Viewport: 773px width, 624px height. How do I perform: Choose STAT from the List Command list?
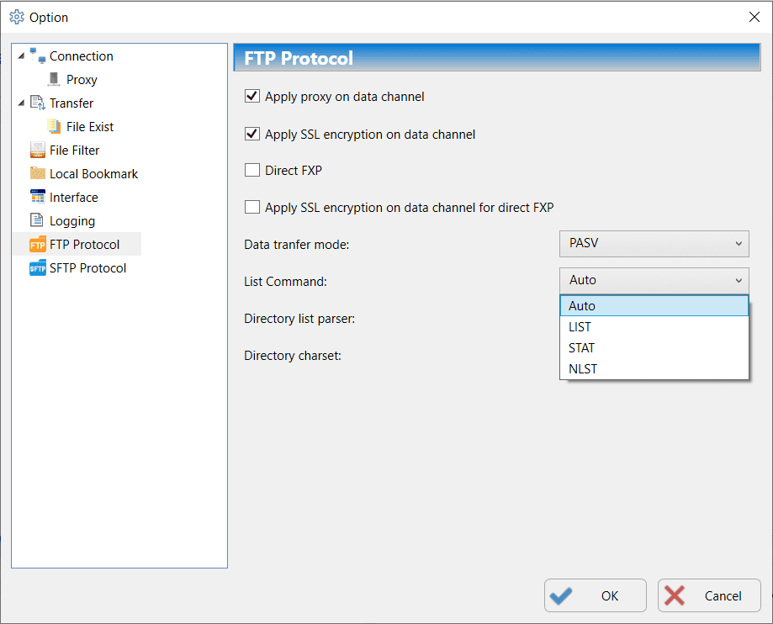[x=581, y=348]
